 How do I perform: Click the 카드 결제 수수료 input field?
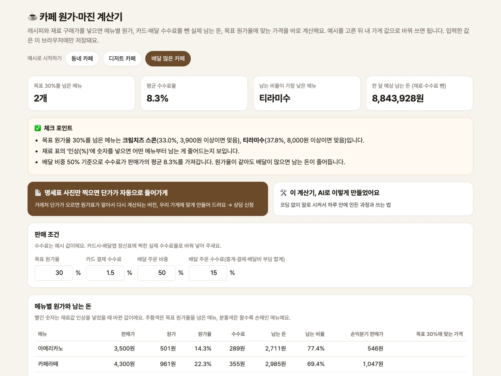[x=105, y=273]
